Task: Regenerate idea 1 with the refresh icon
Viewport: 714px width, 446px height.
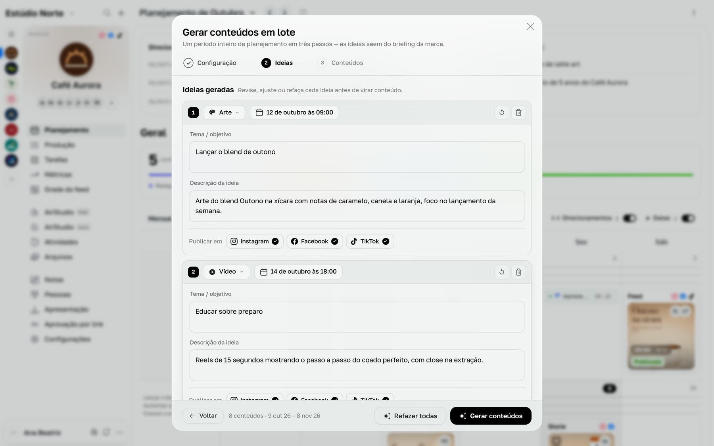Action: [501, 112]
